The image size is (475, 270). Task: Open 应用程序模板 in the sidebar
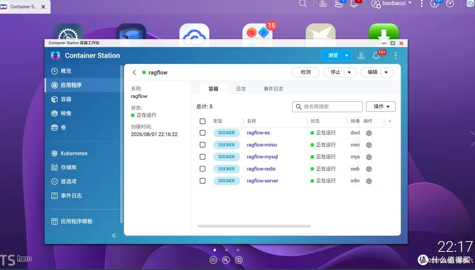[x=82, y=221]
